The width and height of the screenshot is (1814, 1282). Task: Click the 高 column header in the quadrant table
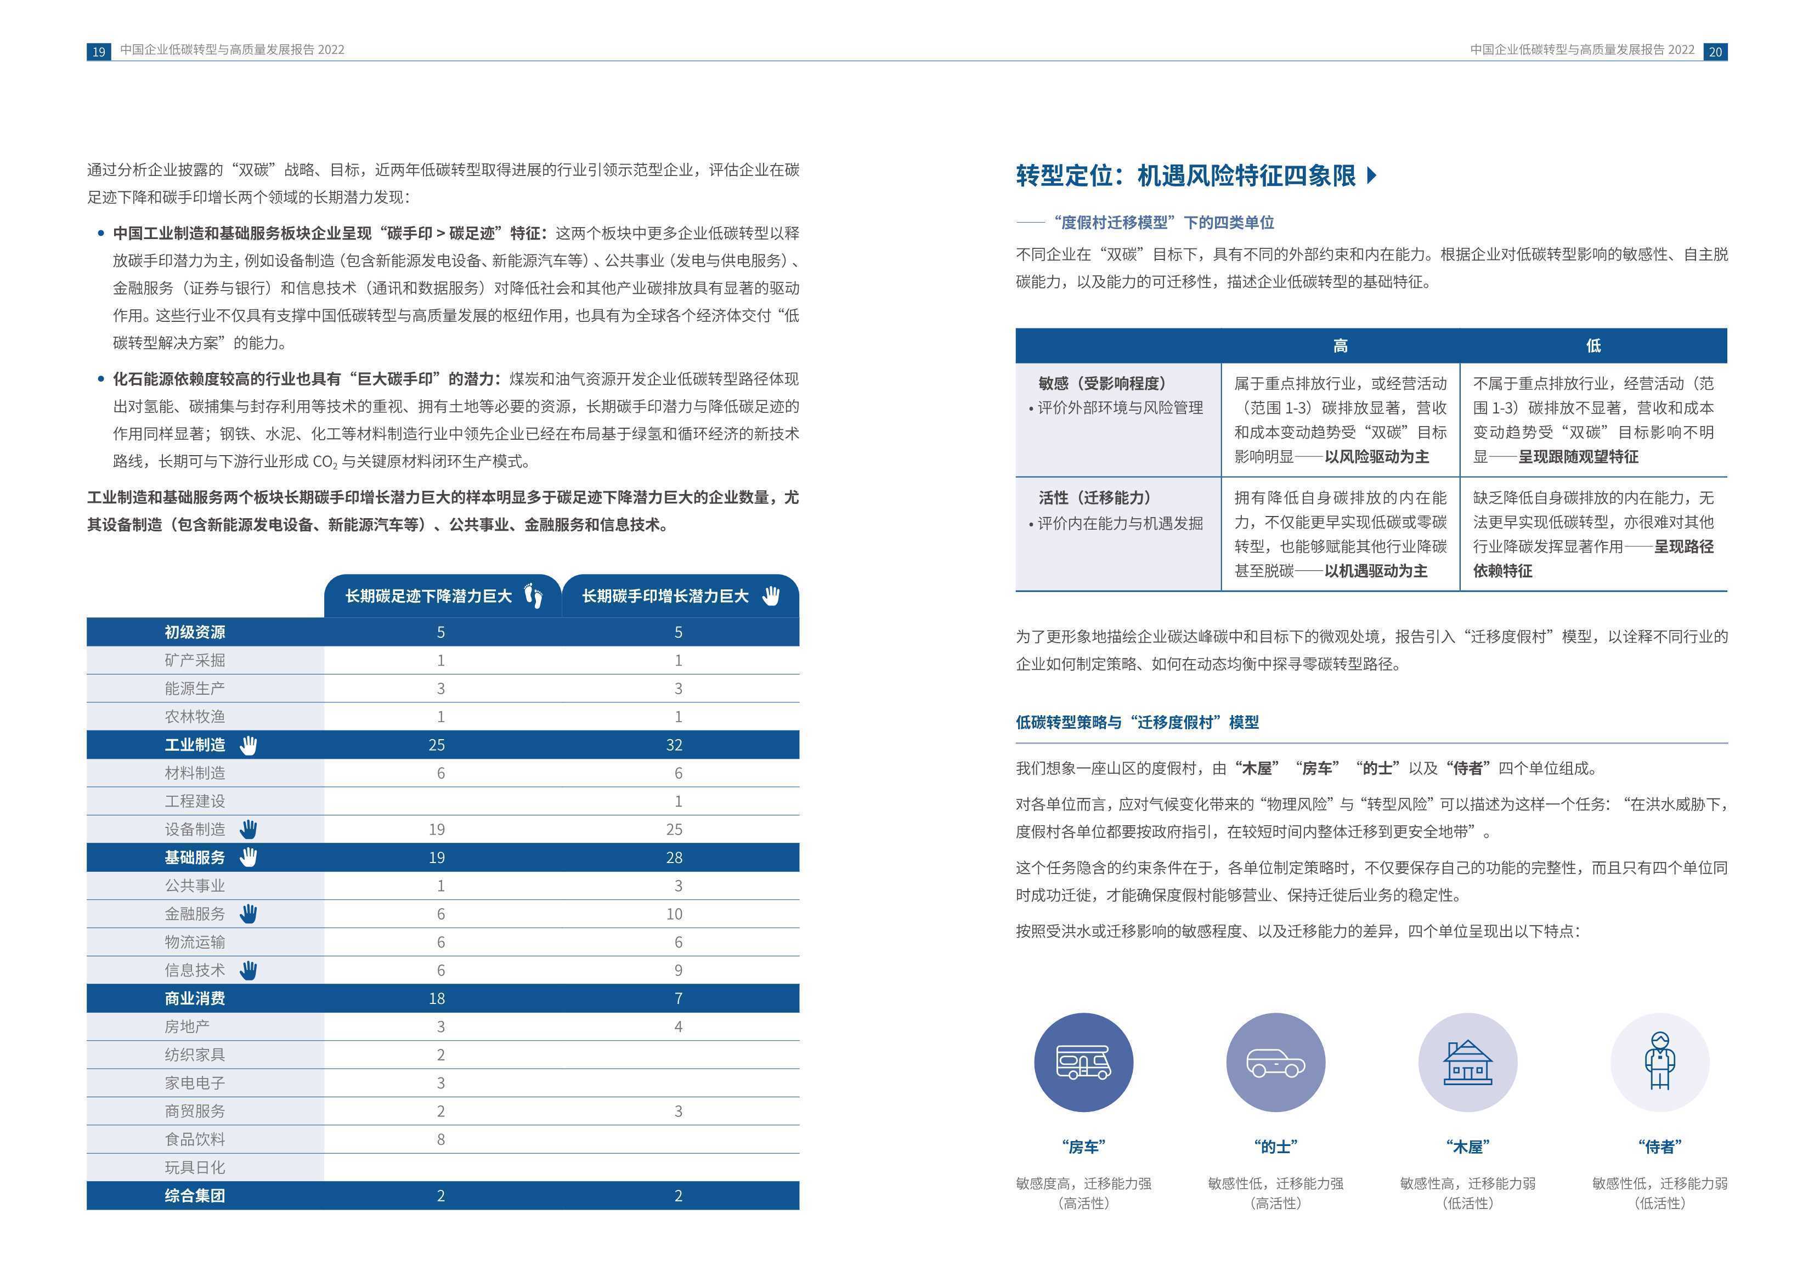coord(1340,345)
